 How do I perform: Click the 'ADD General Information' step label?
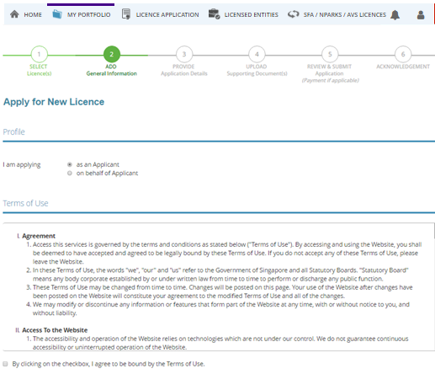pos(112,70)
